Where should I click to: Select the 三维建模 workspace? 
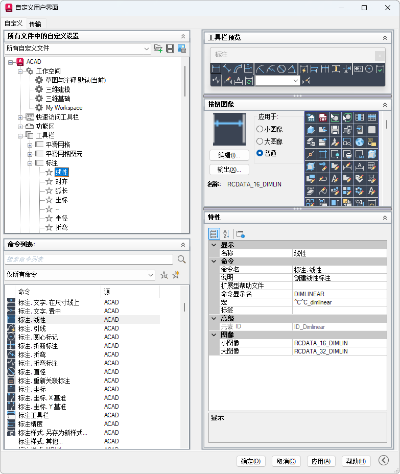click(58, 89)
